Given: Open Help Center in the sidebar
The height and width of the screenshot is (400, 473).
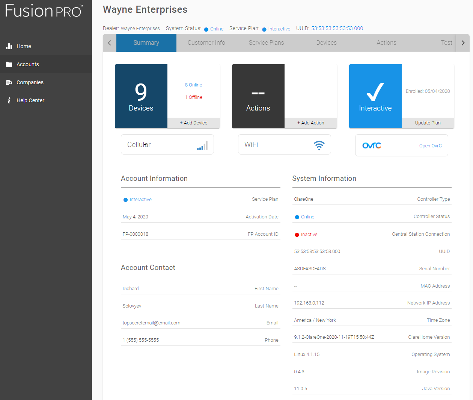Looking at the screenshot, I should pos(46,100).
